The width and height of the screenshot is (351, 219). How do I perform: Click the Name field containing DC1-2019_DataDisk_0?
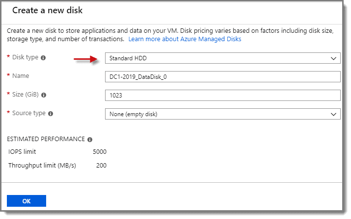[223, 76]
